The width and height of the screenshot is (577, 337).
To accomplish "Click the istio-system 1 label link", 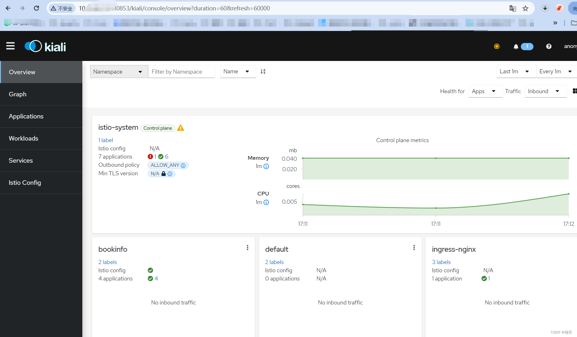I will [106, 140].
